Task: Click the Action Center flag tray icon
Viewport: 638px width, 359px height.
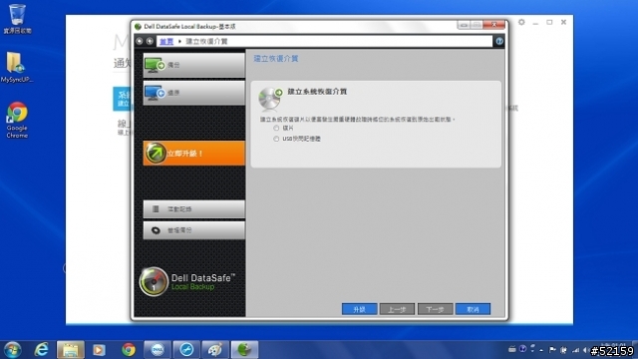Action: (552, 350)
